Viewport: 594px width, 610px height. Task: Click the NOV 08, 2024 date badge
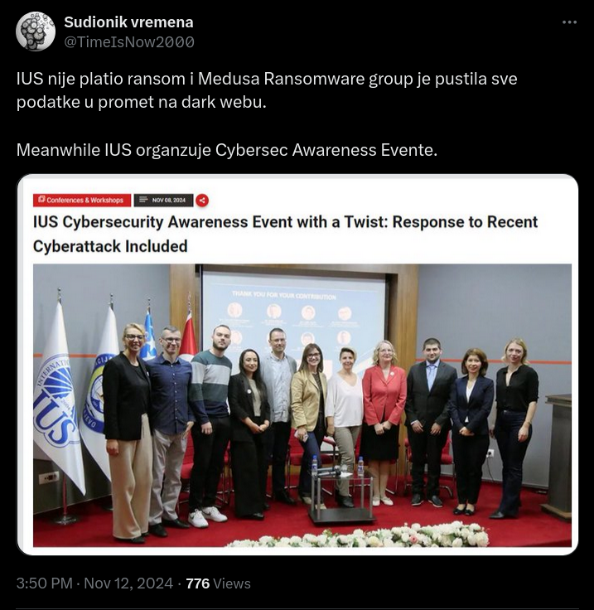coord(164,200)
